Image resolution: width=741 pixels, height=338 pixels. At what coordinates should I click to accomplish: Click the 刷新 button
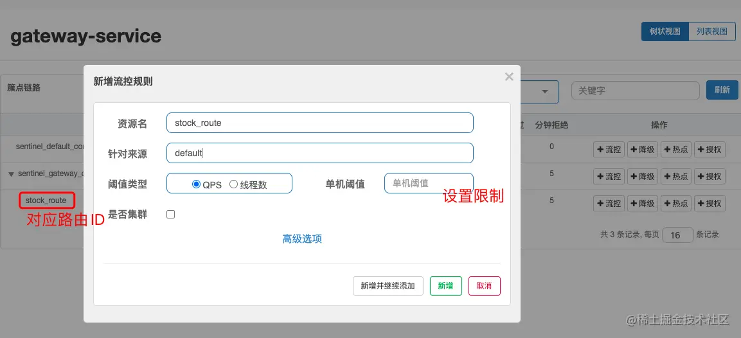coord(722,90)
